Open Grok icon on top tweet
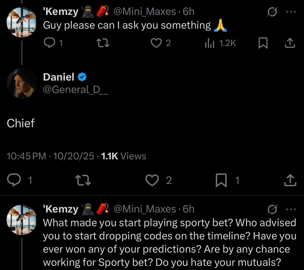Viewport: 304px width, 270px height. point(272,12)
